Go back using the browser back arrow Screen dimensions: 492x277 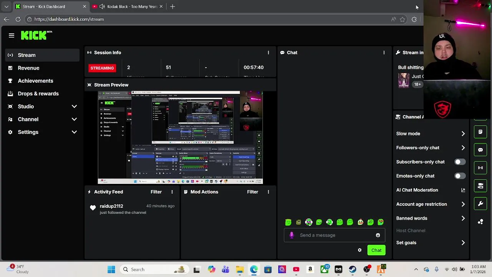click(x=7, y=19)
